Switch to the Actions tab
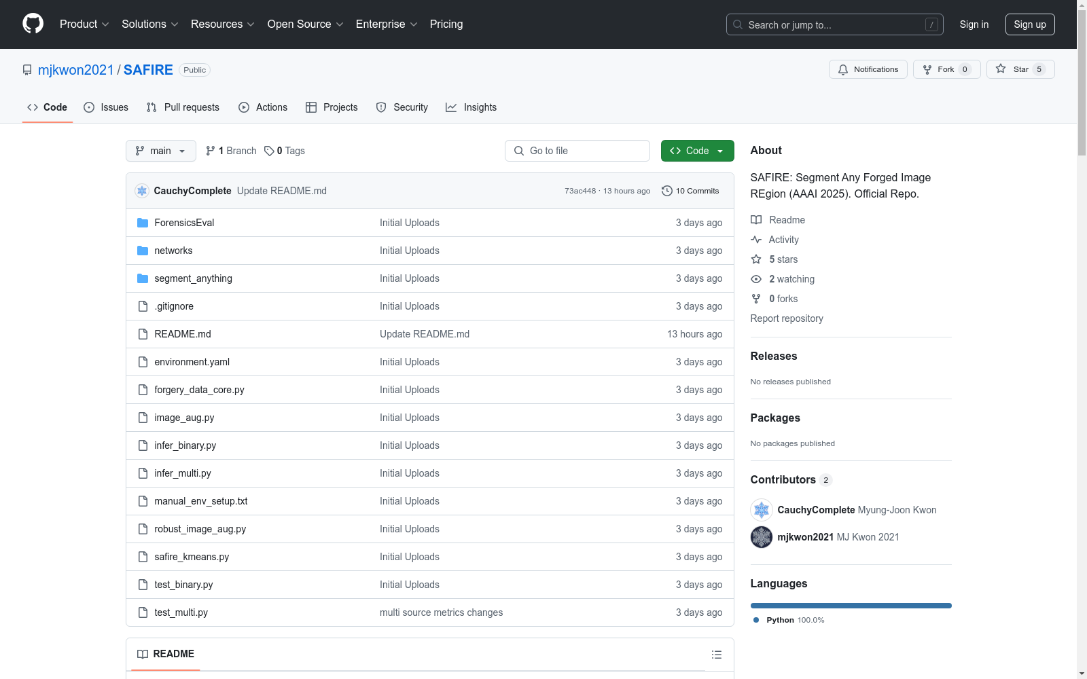 pos(263,107)
